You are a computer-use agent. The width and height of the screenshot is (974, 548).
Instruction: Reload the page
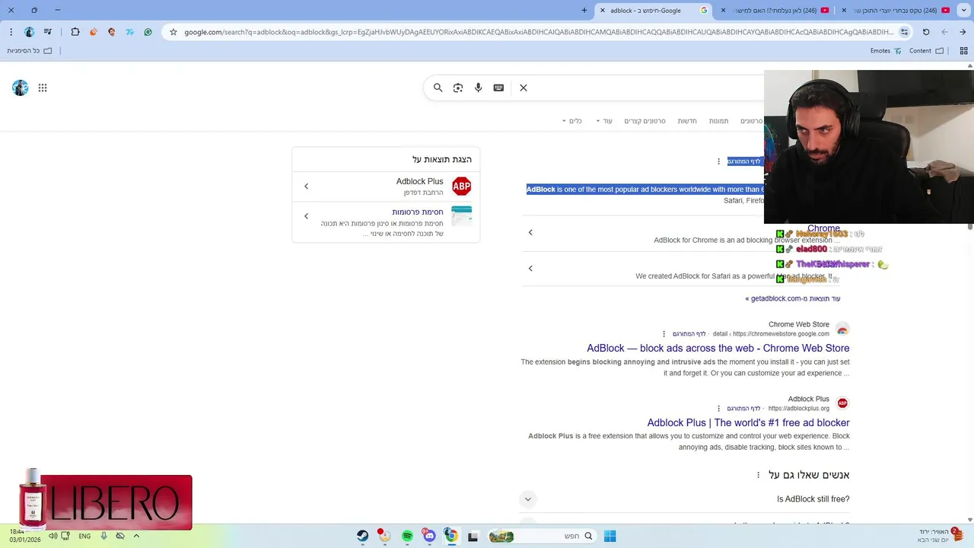[x=926, y=32]
